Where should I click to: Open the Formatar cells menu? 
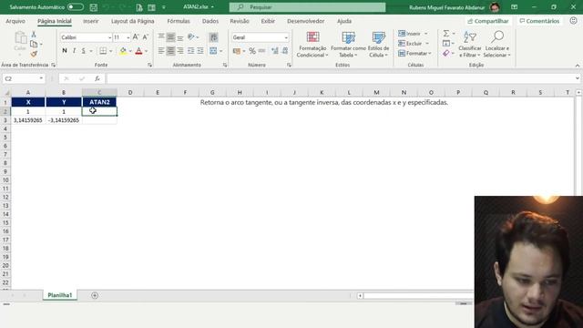(414, 54)
